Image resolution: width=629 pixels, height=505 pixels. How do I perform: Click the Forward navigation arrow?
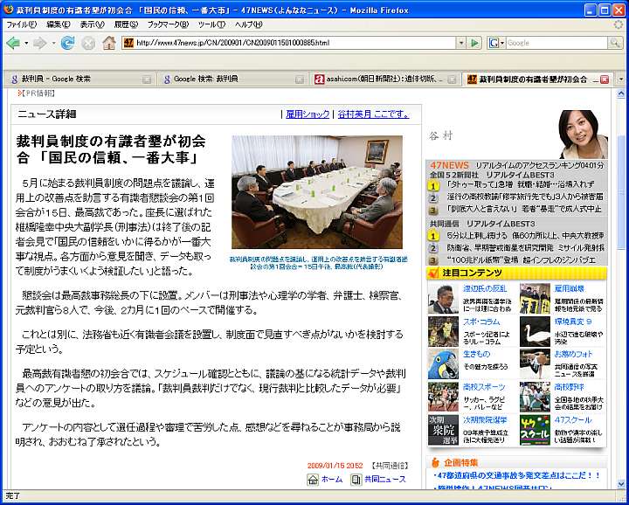click(38, 43)
